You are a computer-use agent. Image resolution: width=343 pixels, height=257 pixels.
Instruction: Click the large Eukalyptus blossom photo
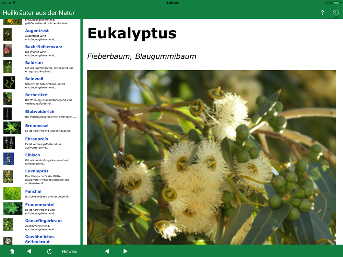[211, 157]
